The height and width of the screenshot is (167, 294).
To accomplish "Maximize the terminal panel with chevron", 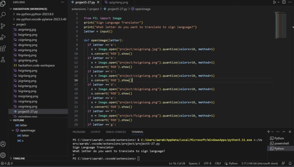I will click(x=284, y=132).
